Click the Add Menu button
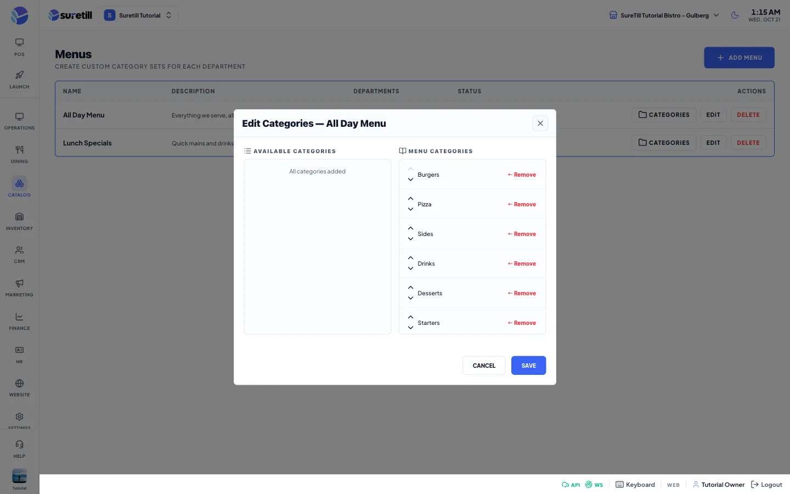 coord(739,58)
